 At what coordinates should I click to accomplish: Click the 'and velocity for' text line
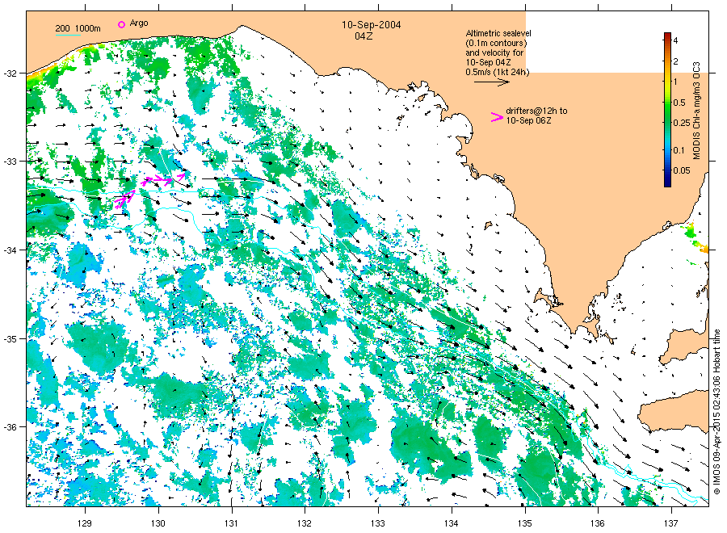click(494, 52)
